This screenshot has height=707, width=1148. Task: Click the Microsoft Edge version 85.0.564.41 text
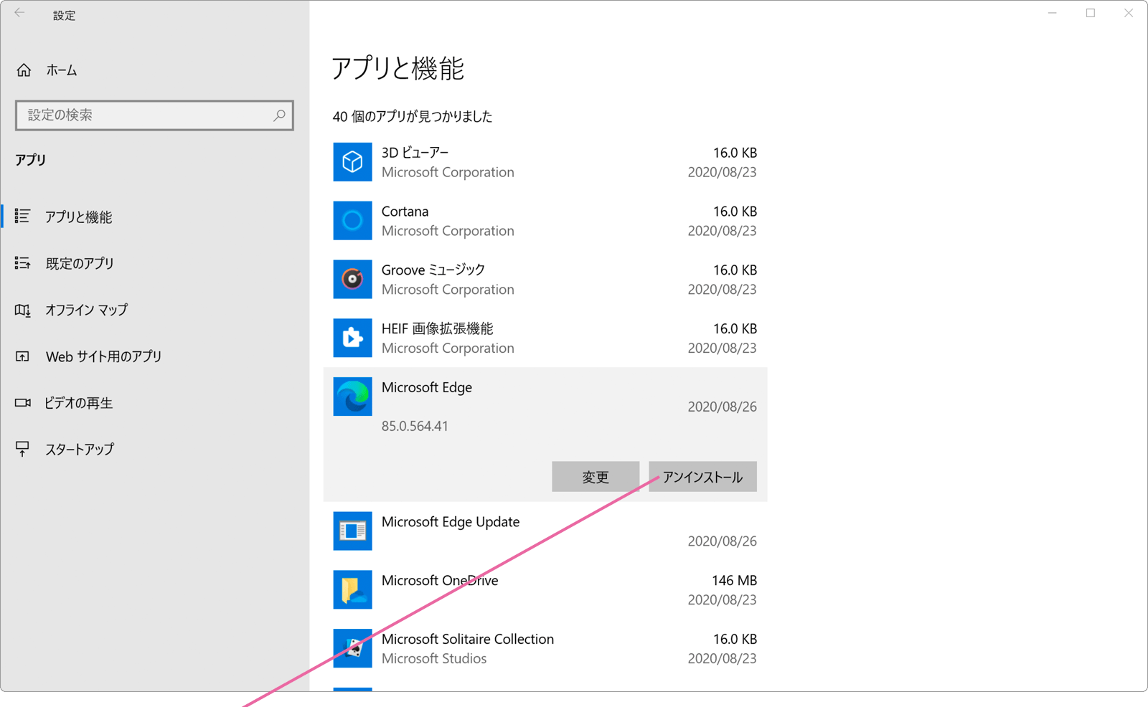coord(415,426)
